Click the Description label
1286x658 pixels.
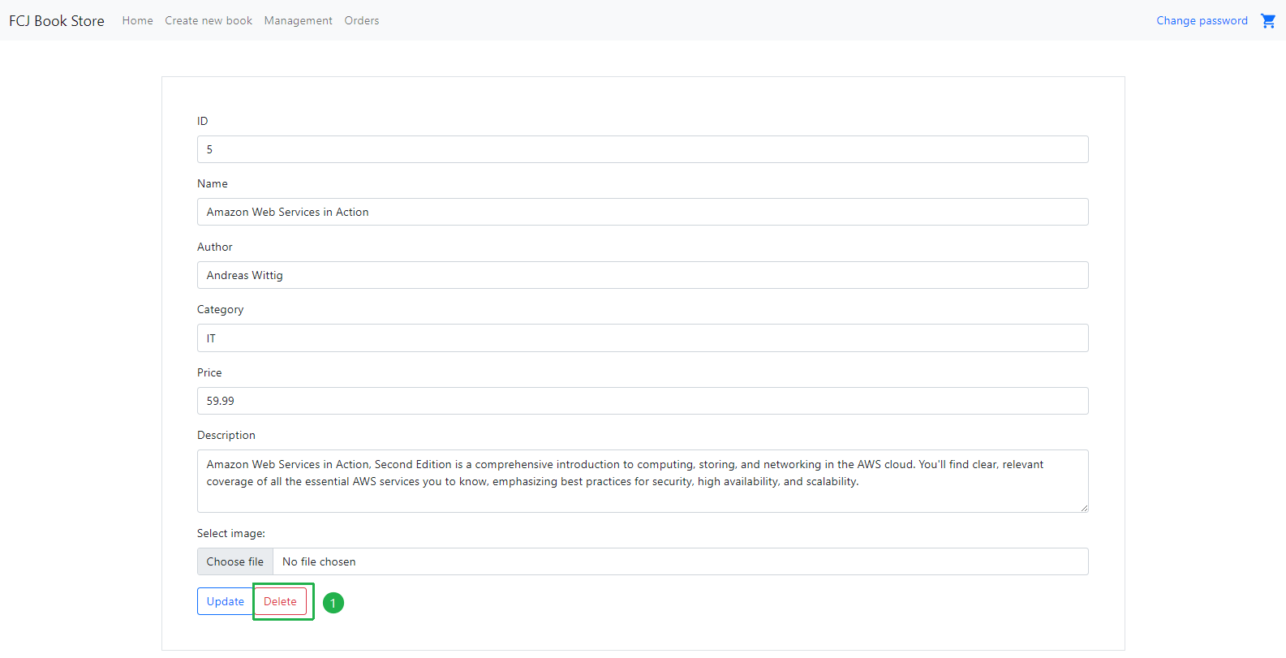226,435
